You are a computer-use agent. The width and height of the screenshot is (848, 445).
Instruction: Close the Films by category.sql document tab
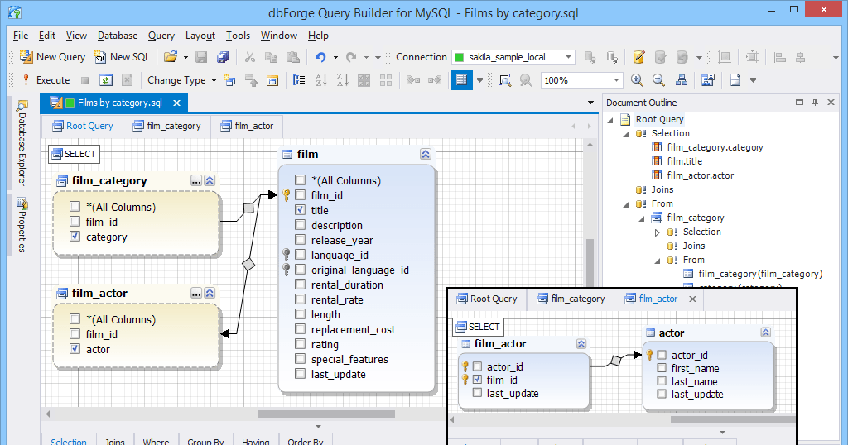[x=176, y=103]
